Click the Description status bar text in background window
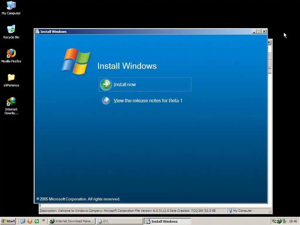This screenshot has height=225, width=300. tap(122, 211)
